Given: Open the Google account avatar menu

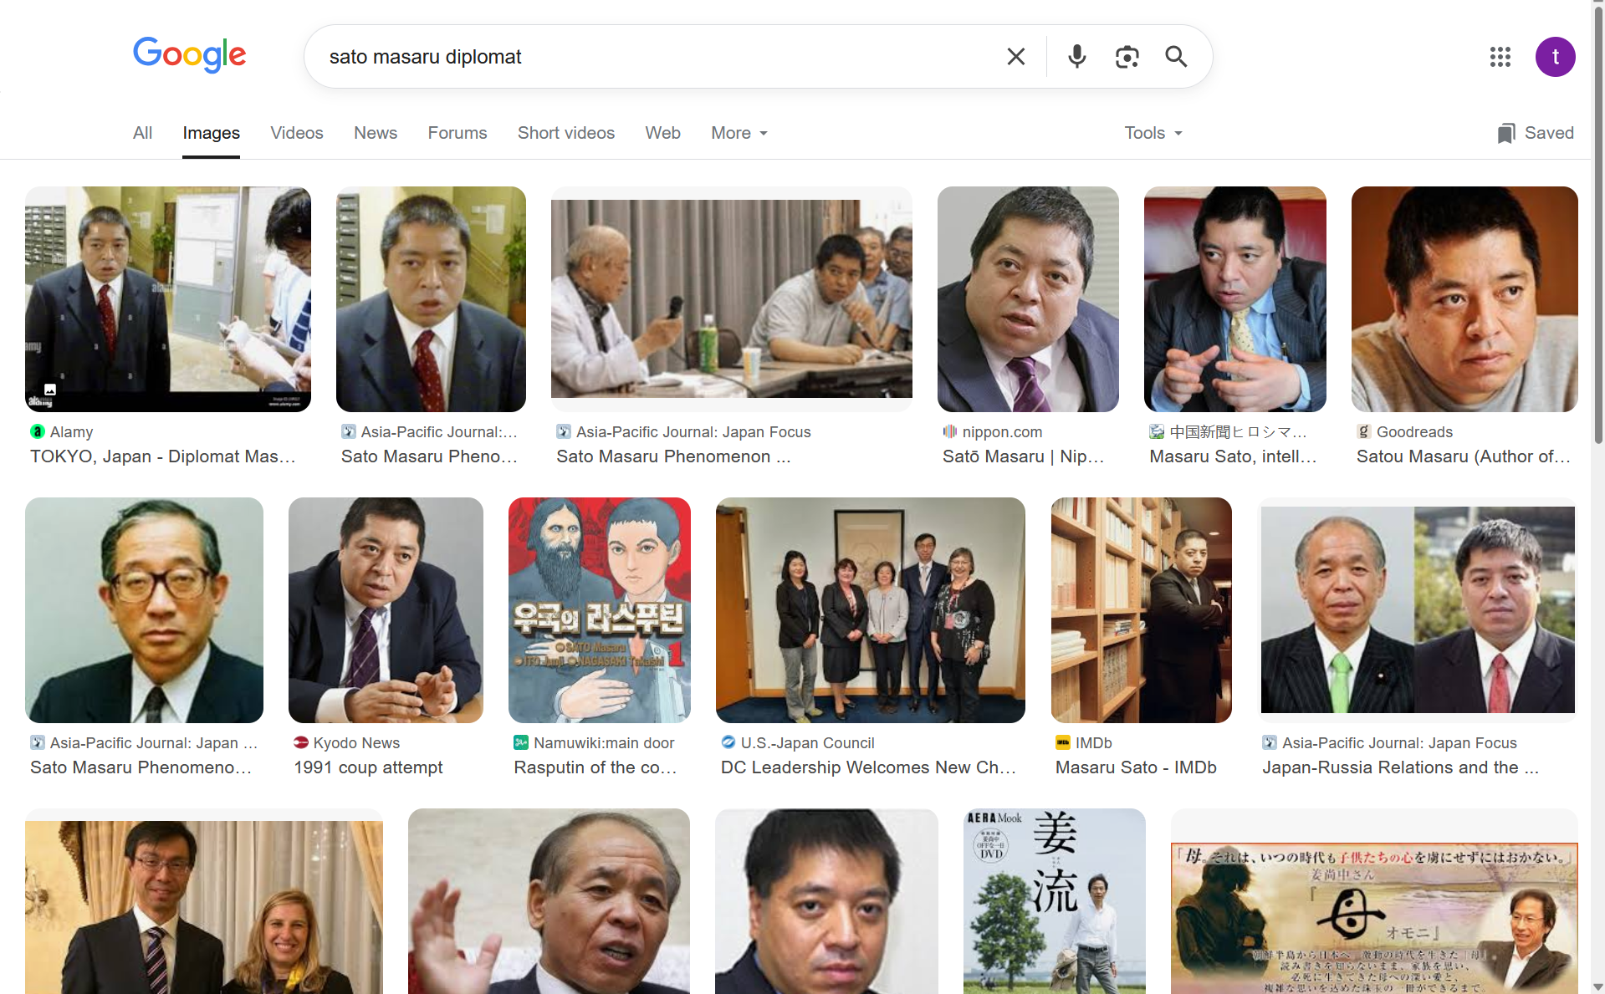Looking at the screenshot, I should (1555, 57).
